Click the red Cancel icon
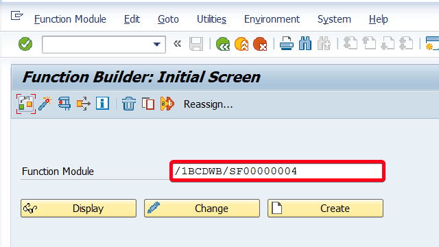The height and width of the screenshot is (247, 439). click(260, 44)
